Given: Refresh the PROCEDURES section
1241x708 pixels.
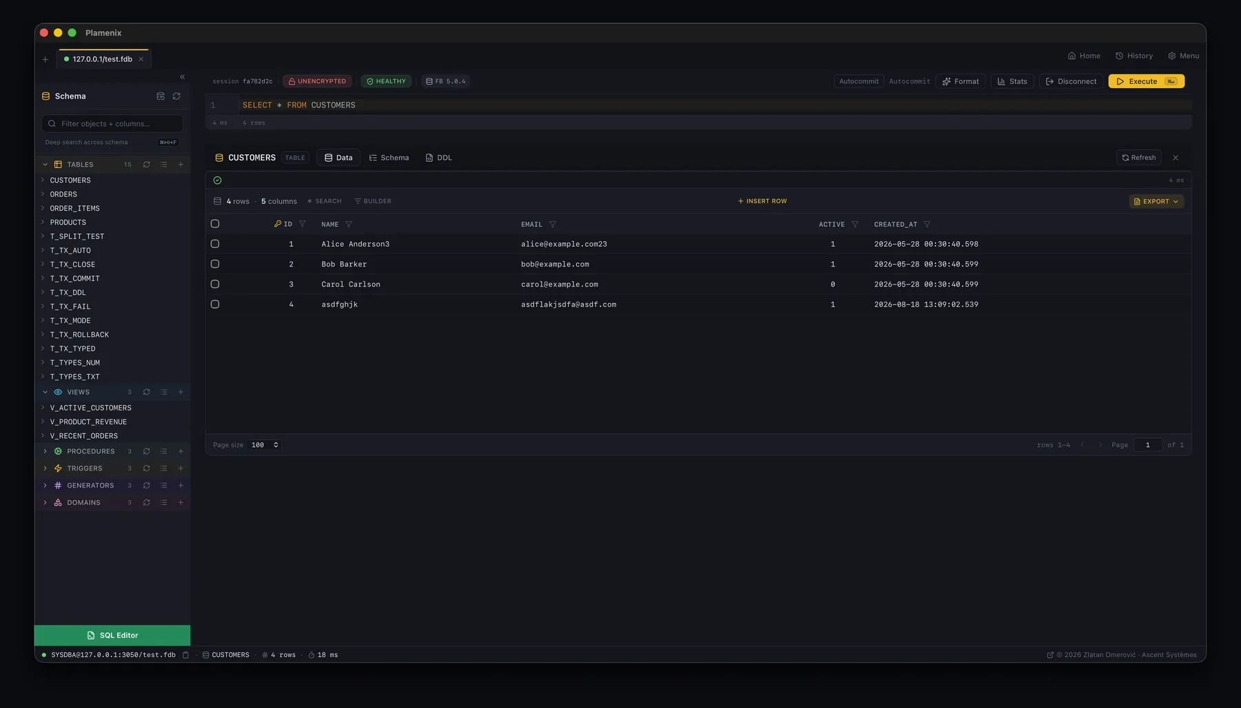Looking at the screenshot, I should 146,452.
